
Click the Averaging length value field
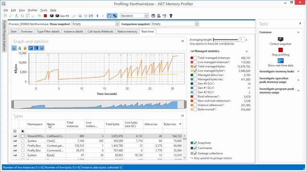click(242, 40)
